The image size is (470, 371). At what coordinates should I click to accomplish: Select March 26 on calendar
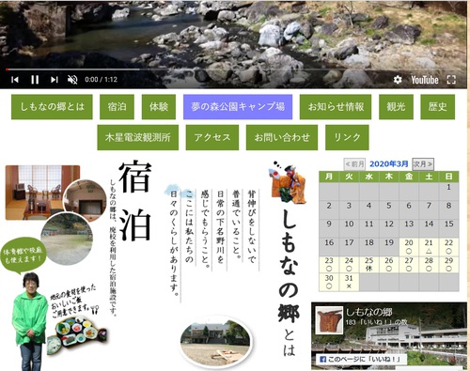click(389, 265)
